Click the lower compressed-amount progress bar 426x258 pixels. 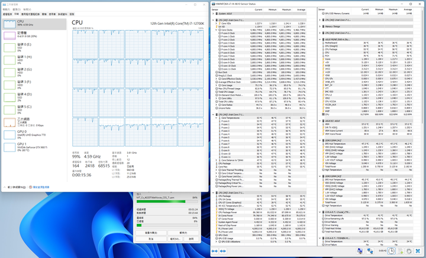(x=167, y=225)
